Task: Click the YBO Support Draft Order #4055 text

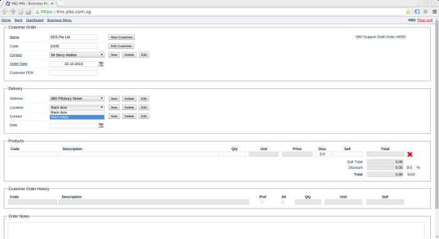Action: (x=381, y=37)
